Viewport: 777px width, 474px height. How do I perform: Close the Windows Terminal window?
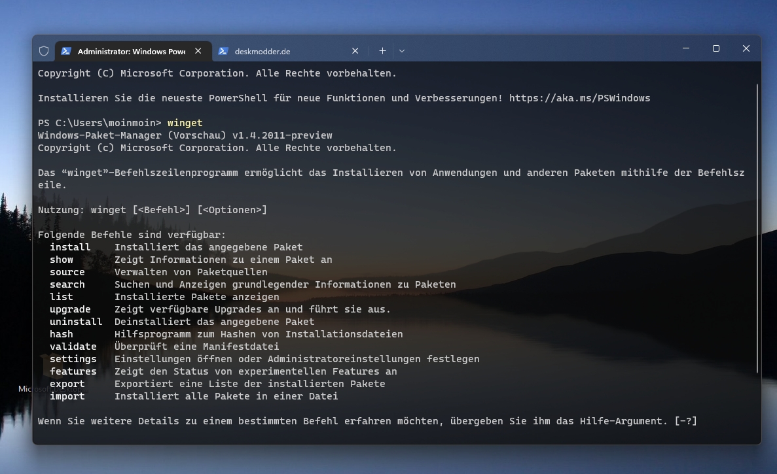(746, 48)
